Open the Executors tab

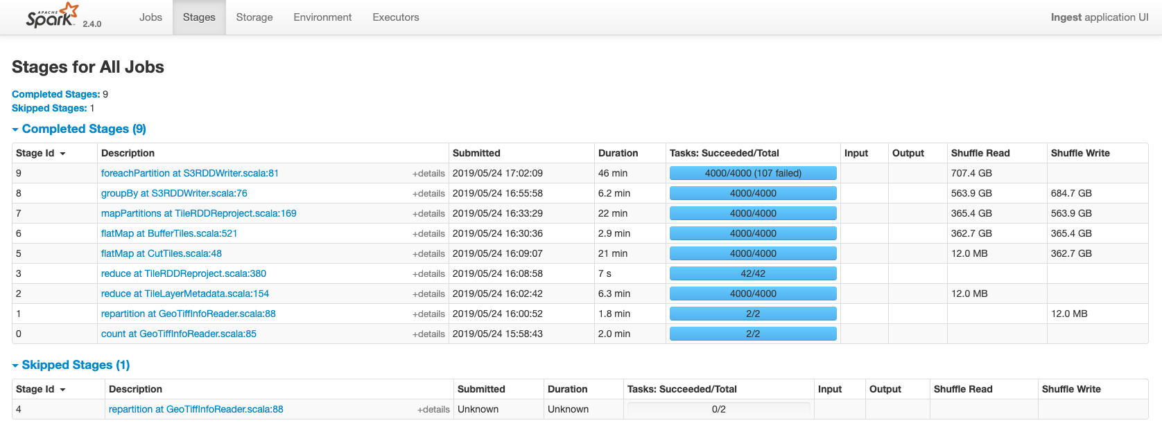pyautogui.click(x=396, y=17)
